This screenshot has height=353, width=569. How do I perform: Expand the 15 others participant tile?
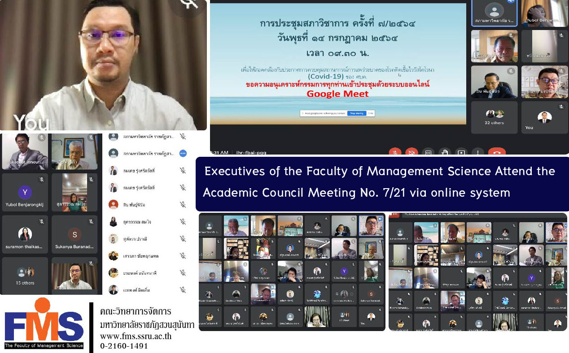click(x=25, y=276)
